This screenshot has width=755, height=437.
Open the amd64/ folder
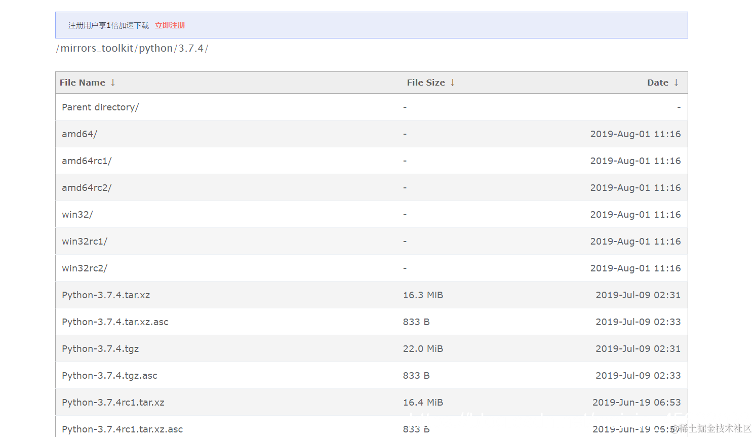(80, 134)
